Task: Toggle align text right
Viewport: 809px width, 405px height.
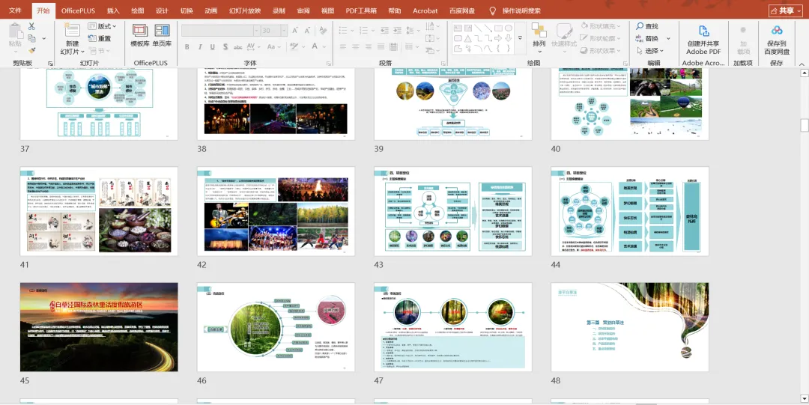Action: (369, 47)
